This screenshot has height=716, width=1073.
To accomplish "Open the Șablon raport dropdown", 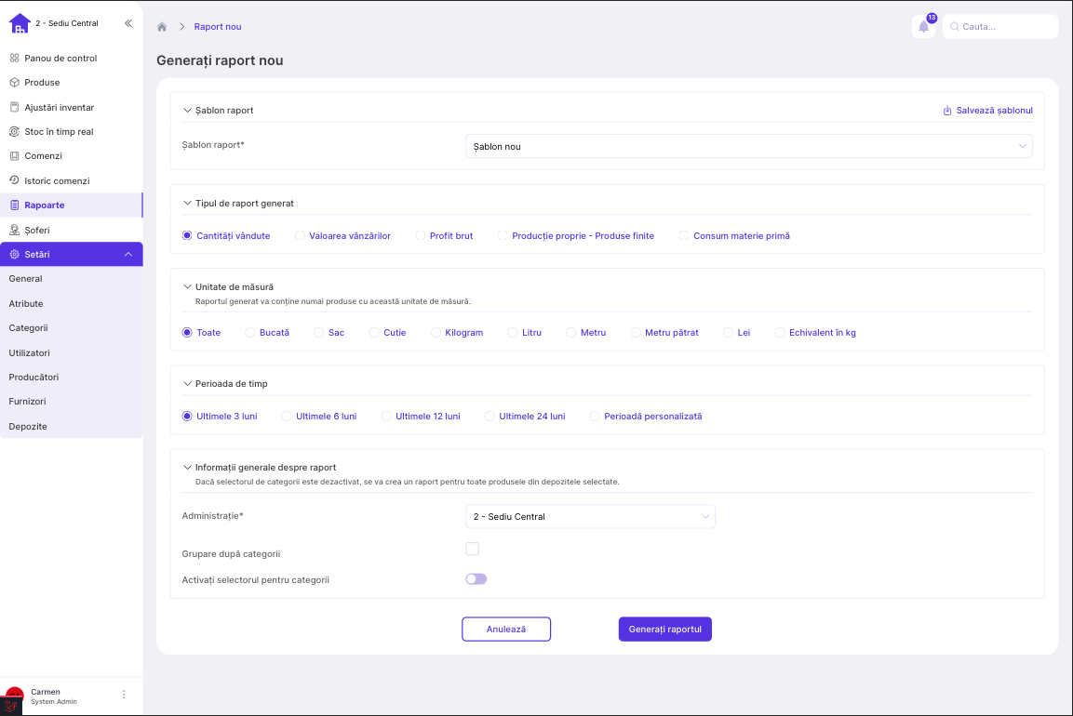I will click(x=748, y=146).
